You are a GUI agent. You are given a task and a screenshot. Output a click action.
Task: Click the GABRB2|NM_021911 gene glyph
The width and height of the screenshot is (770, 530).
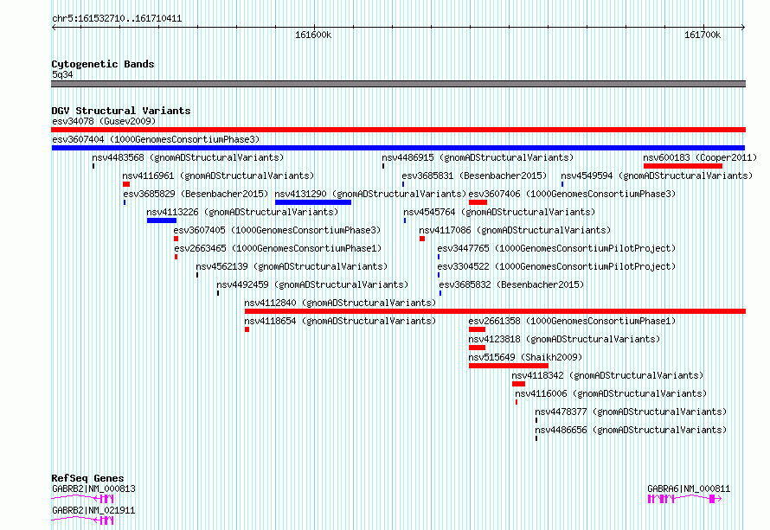pyautogui.click(x=82, y=520)
